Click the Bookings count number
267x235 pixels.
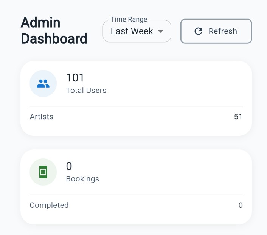(x=69, y=166)
